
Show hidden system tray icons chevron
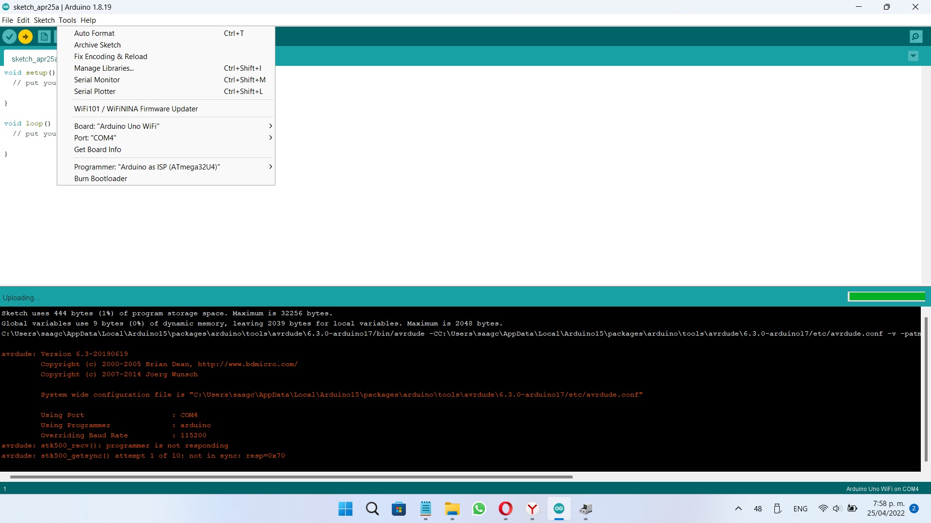pyautogui.click(x=738, y=508)
